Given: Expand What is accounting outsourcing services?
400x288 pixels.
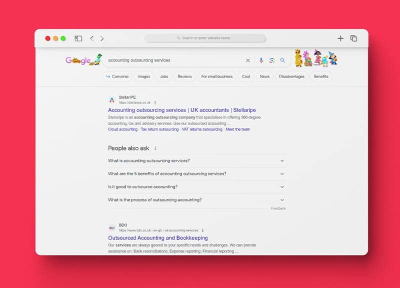Looking at the screenshot, I should click(196, 160).
